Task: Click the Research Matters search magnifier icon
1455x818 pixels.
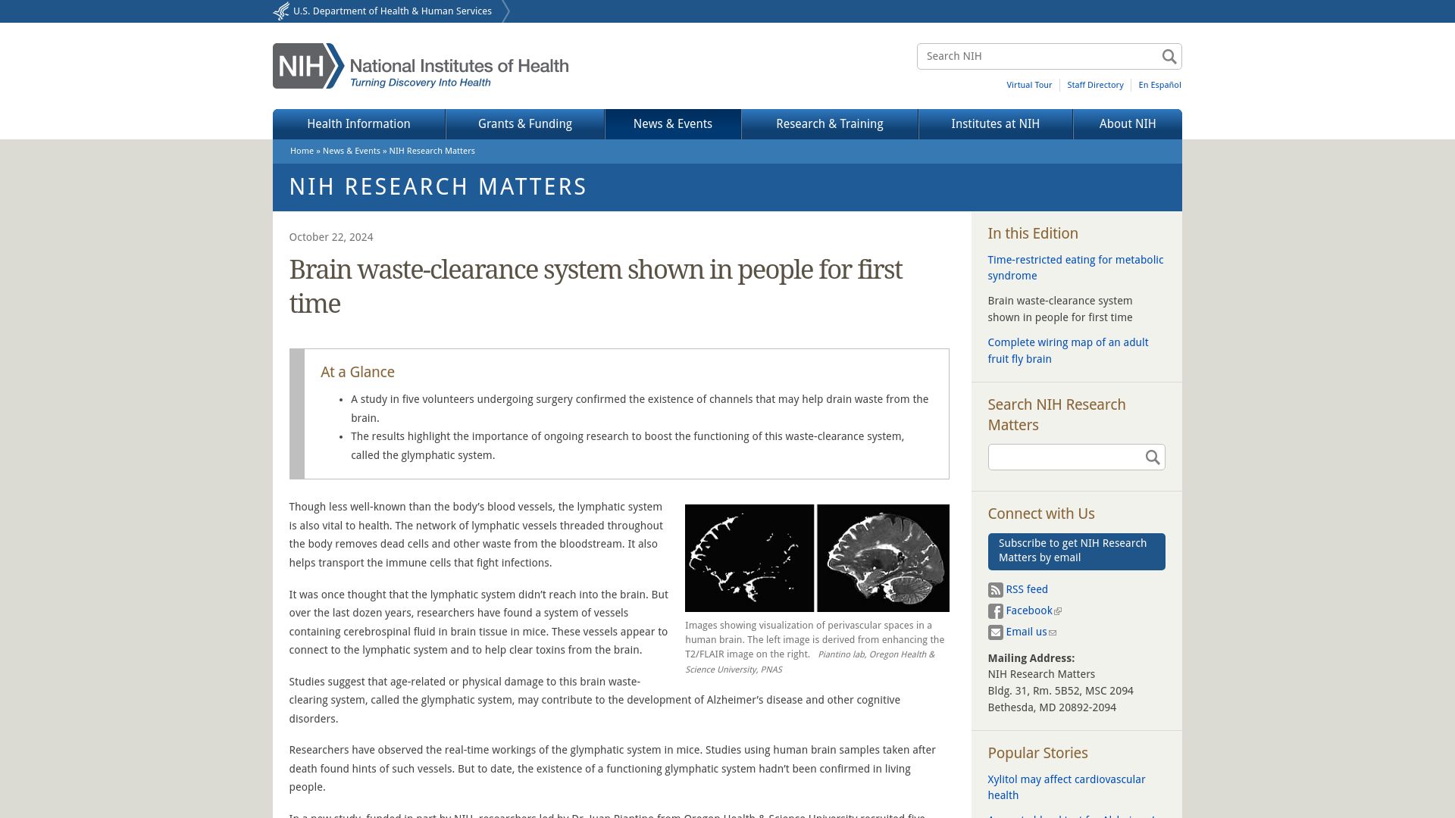Action: coord(1152,457)
